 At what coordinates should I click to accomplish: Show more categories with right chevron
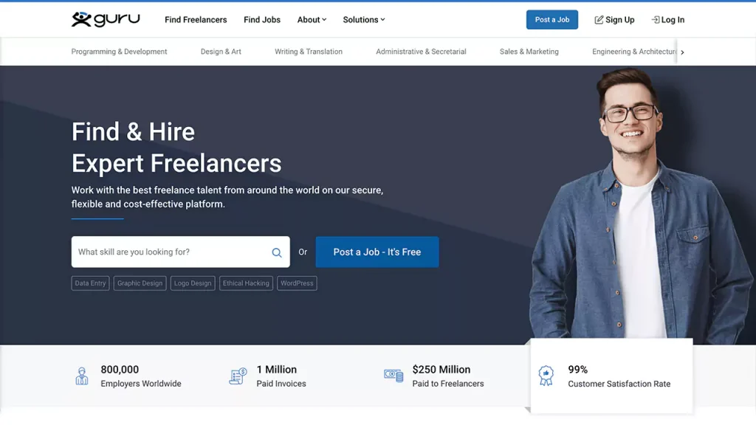[x=682, y=52]
